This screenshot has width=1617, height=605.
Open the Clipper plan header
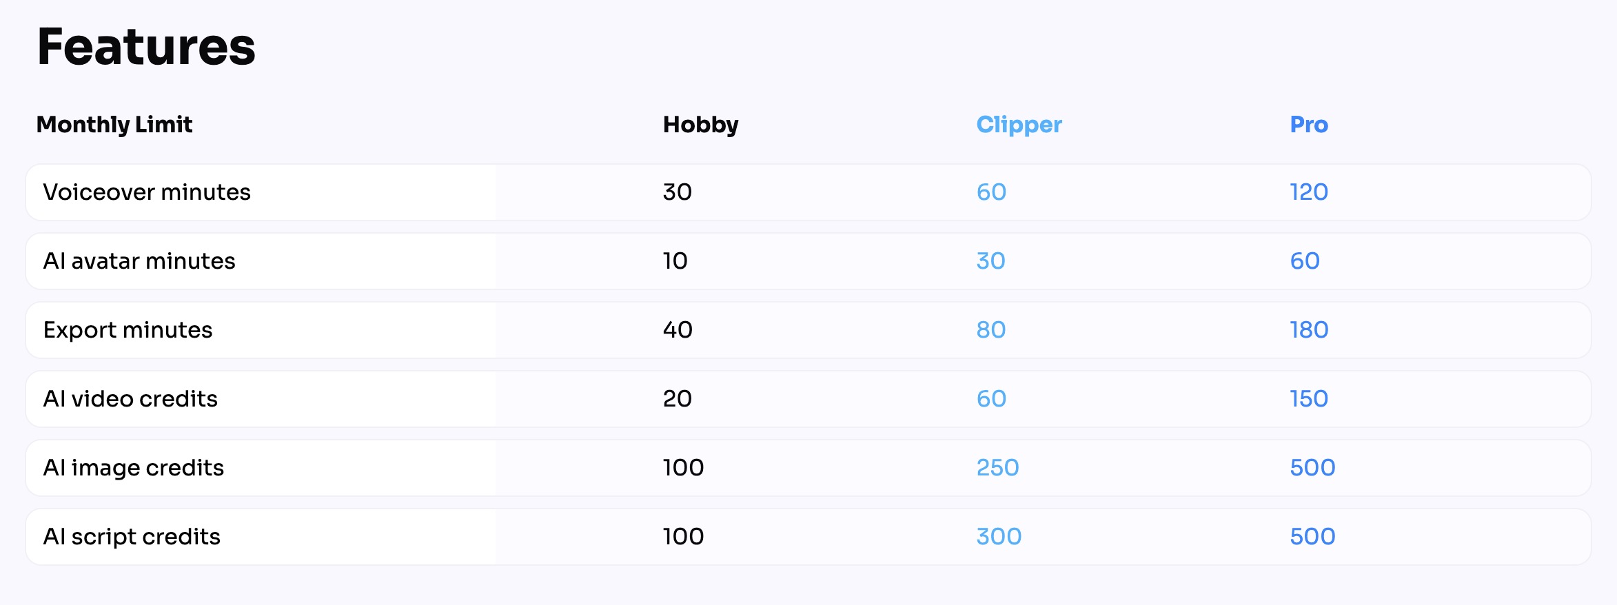(1019, 124)
